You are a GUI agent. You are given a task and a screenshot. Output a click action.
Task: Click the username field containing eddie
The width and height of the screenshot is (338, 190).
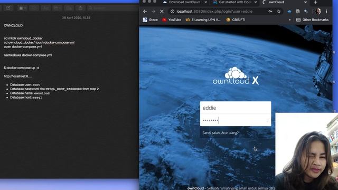coord(236,108)
